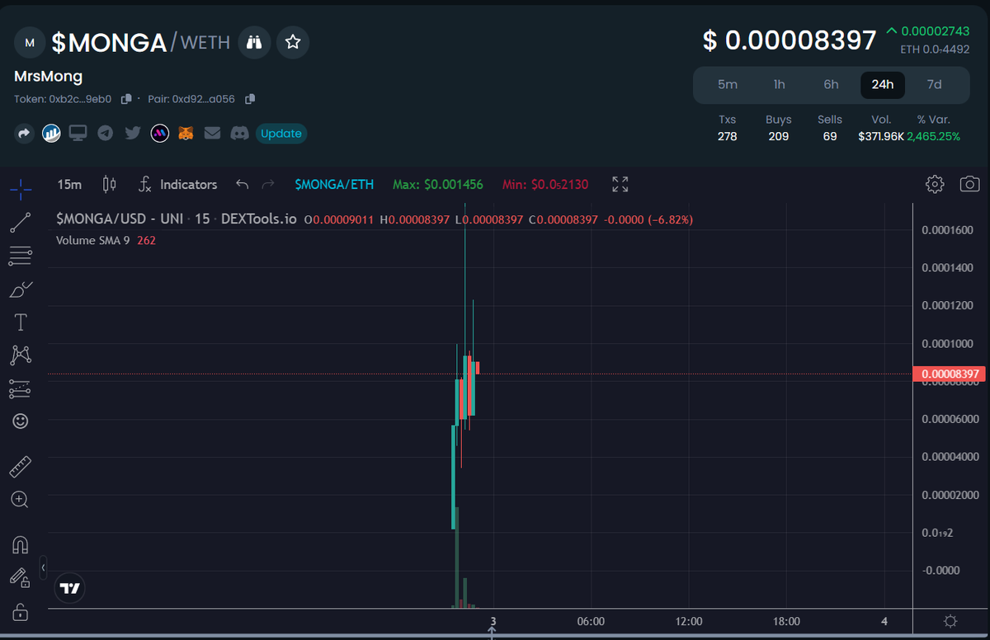Image resolution: width=990 pixels, height=640 pixels.
Task: Open the emoji smiley icons tool
Action: tap(21, 421)
